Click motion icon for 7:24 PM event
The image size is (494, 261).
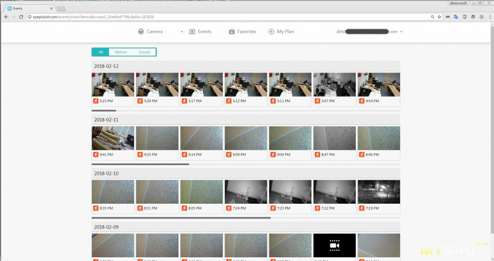(x=229, y=208)
